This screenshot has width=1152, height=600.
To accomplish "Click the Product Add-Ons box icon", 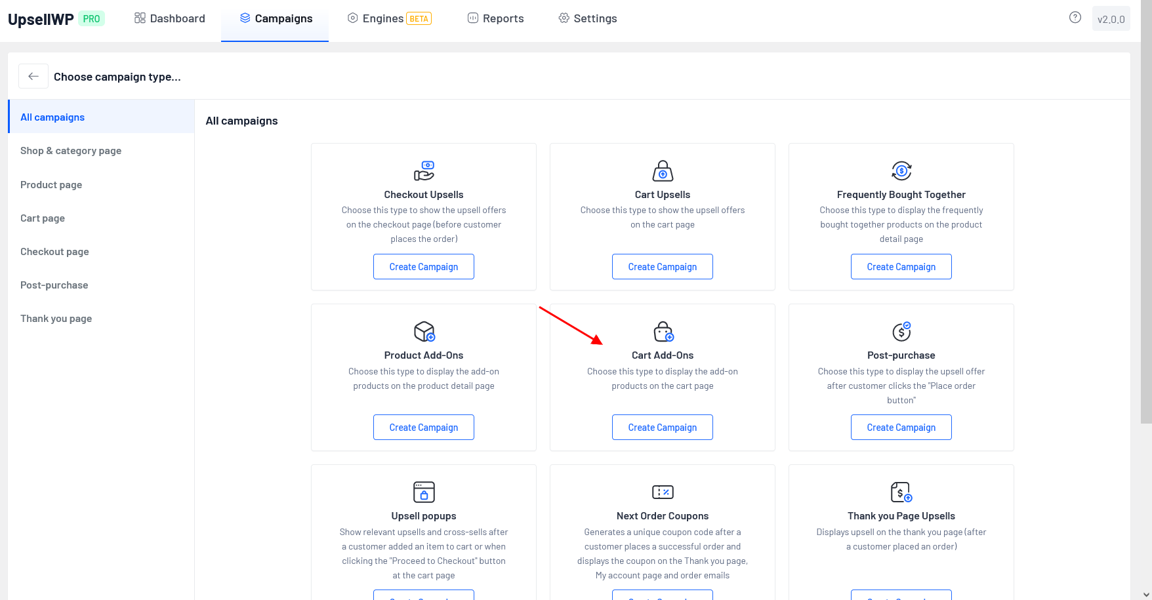I will (x=424, y=331).
